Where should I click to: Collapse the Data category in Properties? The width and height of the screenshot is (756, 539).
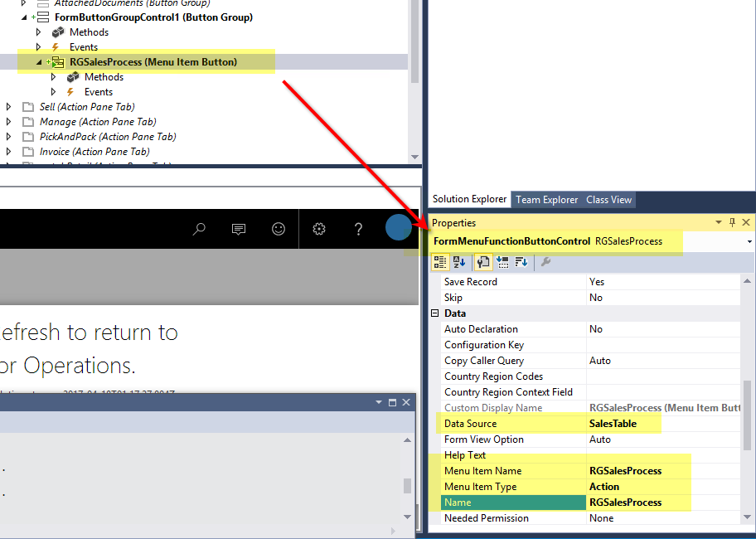(434, 314)
